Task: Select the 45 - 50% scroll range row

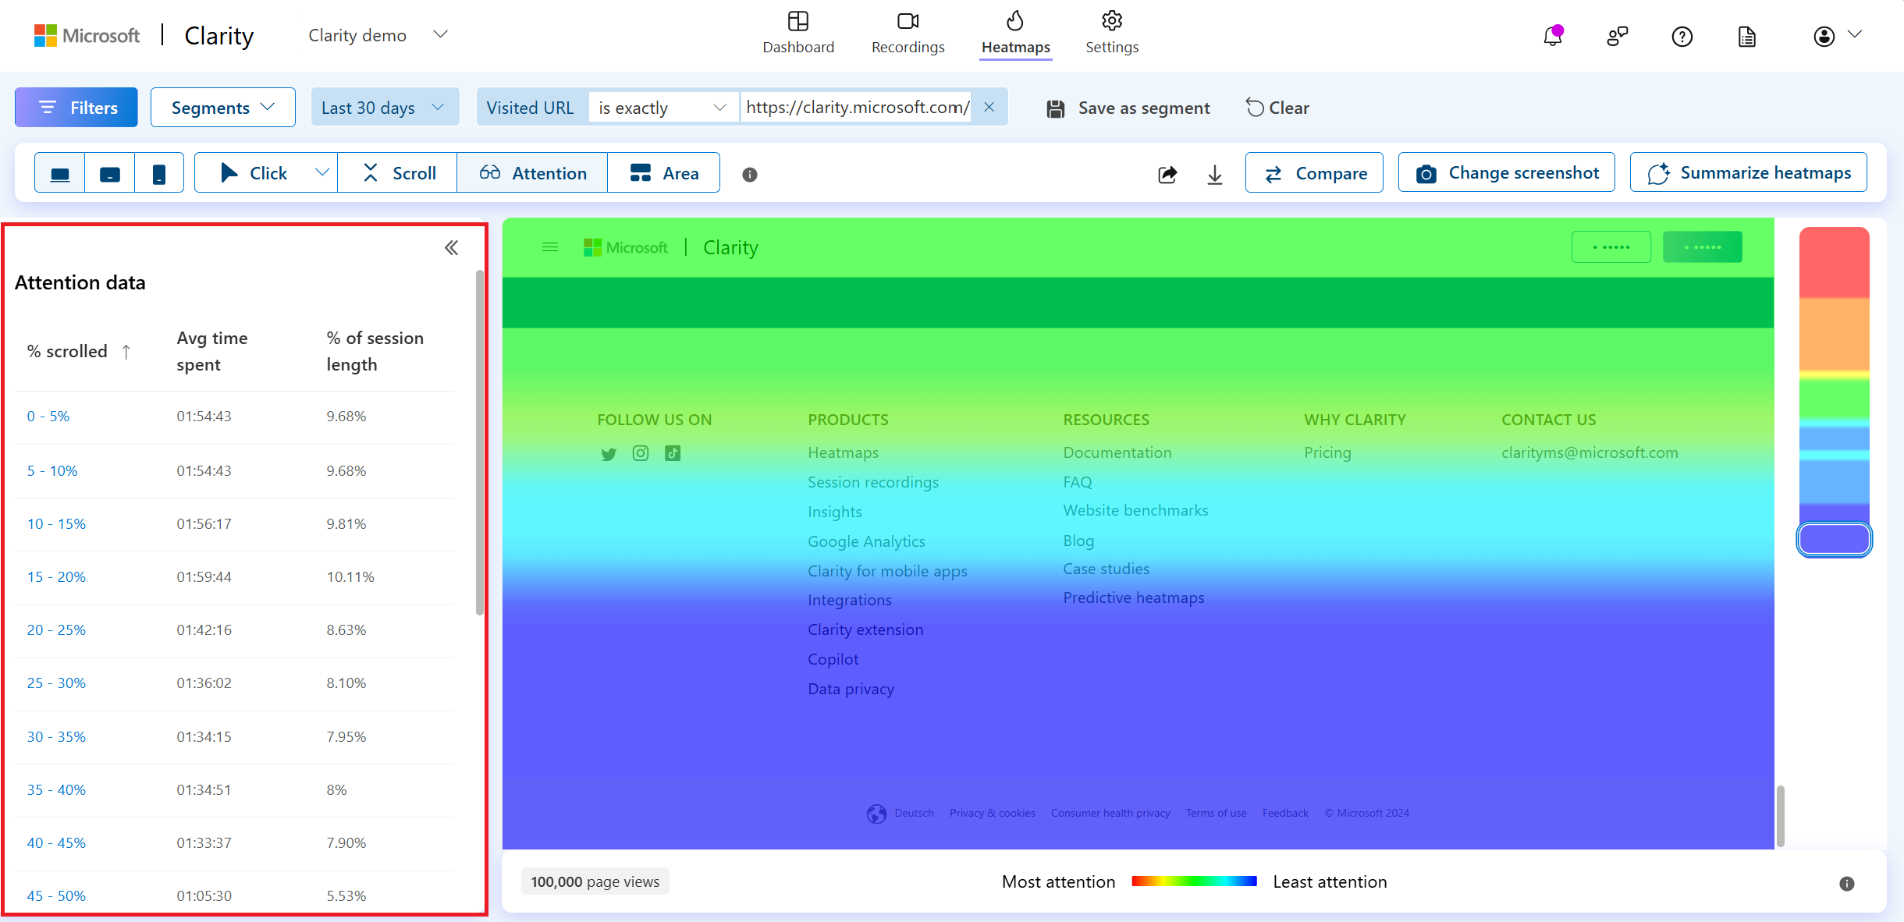Action: click(234, 896)
